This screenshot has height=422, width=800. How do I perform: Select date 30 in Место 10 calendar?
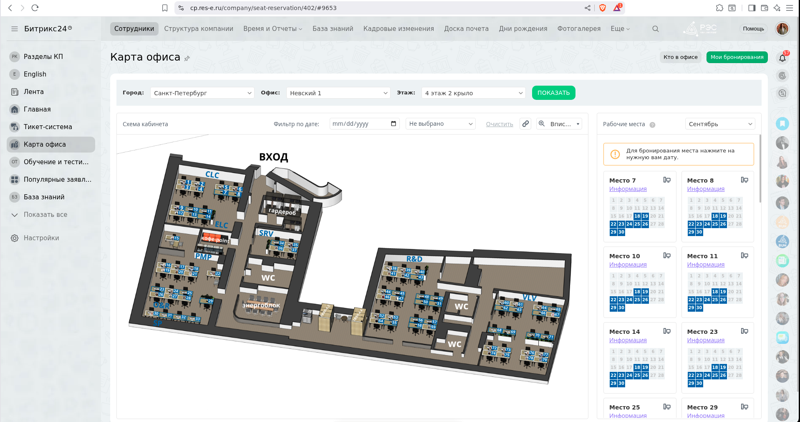(621, 308)
